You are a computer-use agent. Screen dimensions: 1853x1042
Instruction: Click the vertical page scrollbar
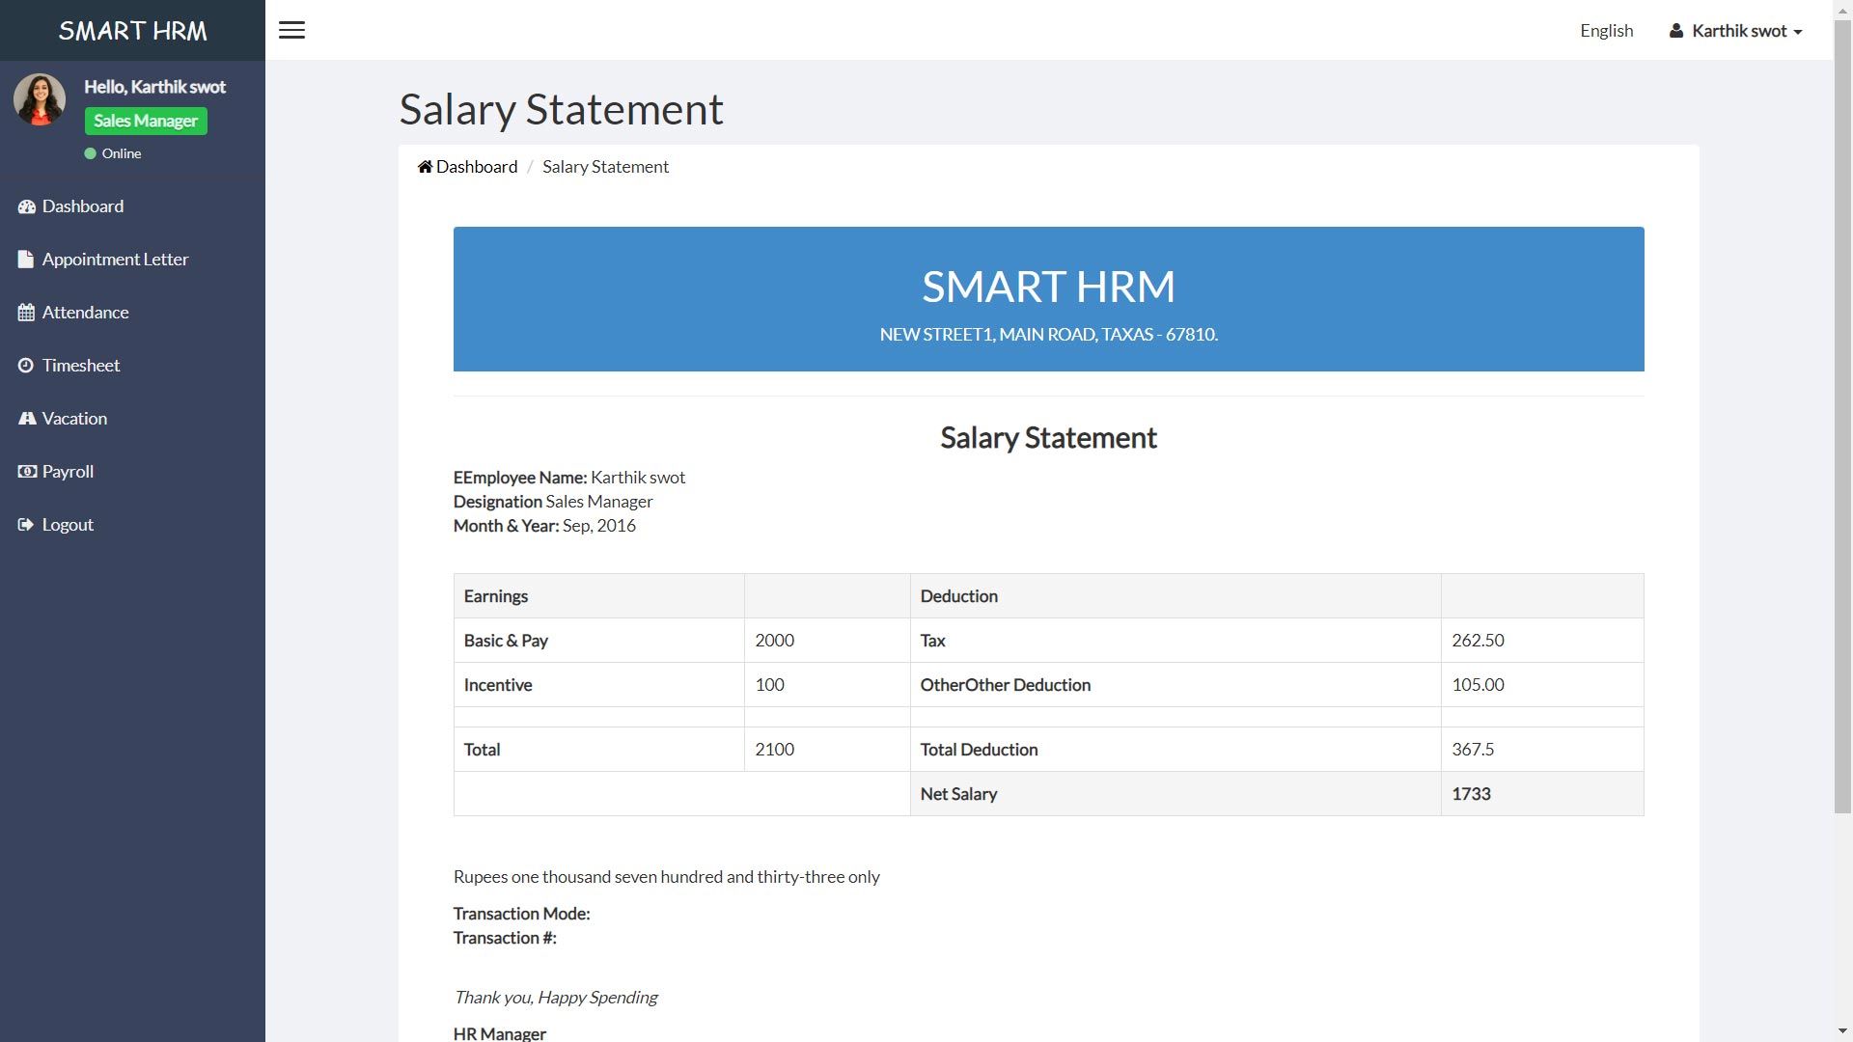(1842, 415)
